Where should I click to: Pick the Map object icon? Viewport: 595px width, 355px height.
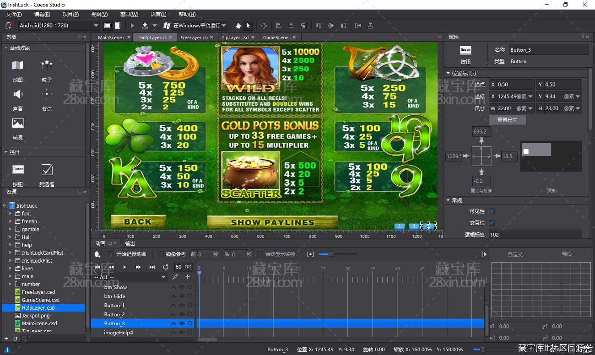[x=18, y=65]
